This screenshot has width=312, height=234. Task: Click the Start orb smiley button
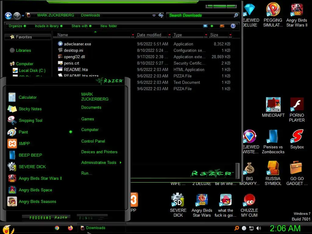(8, 229)
